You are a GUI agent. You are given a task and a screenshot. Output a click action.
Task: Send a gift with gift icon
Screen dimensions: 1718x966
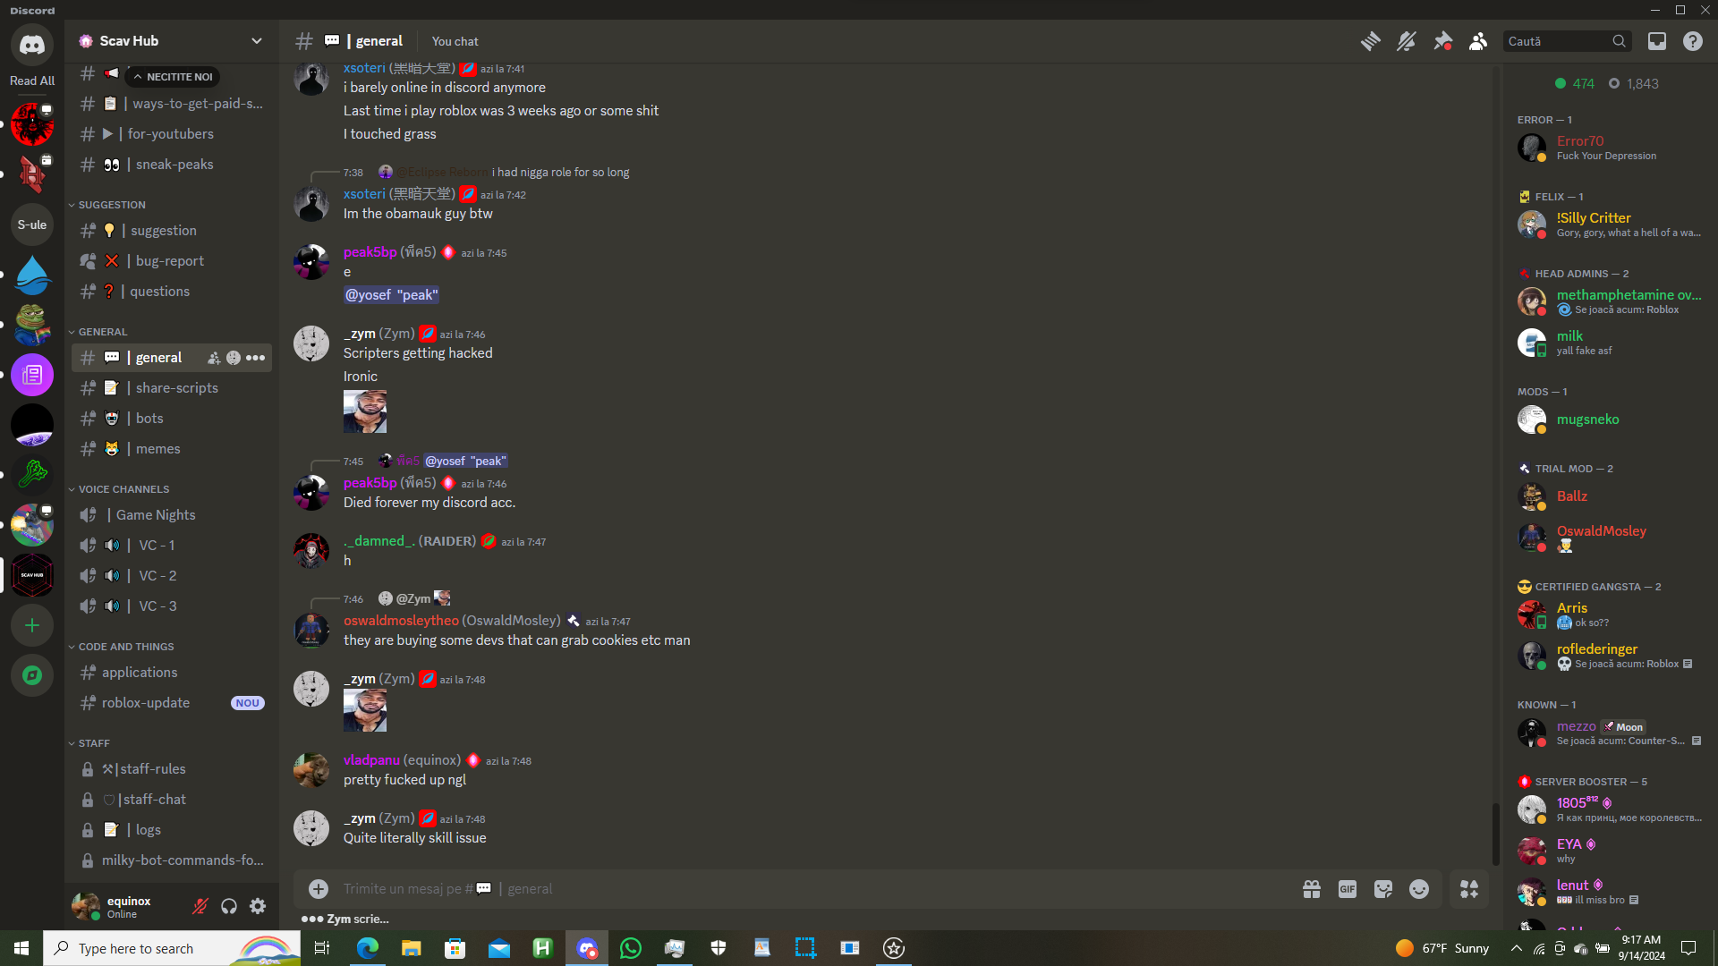pyautogui.click(x=1312, y=889)
